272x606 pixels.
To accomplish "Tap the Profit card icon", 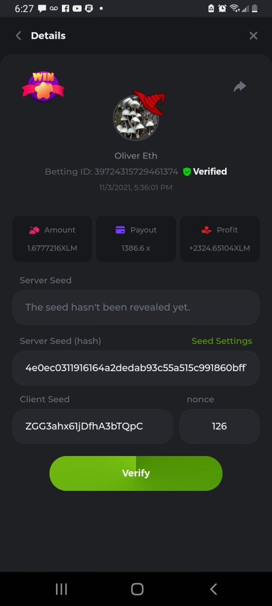I will click(x=207, y=230).
